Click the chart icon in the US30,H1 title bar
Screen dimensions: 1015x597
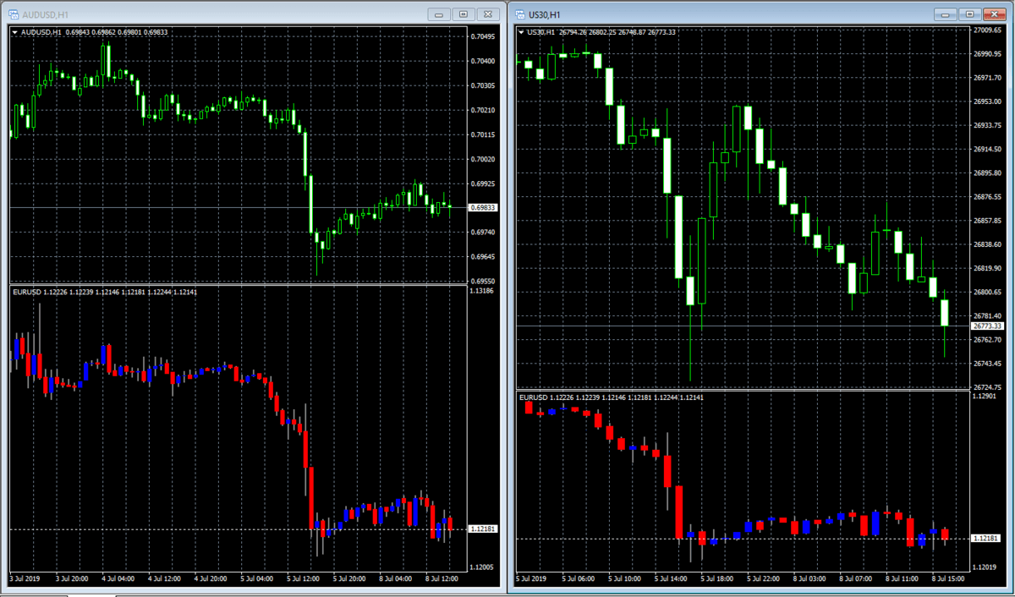521,14
